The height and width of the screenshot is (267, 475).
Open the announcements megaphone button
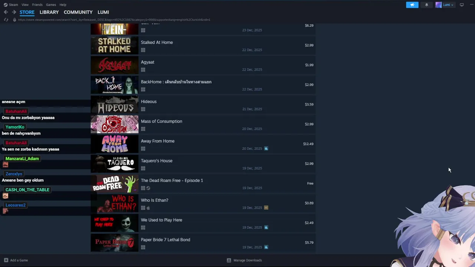click(x=412, y=5)
